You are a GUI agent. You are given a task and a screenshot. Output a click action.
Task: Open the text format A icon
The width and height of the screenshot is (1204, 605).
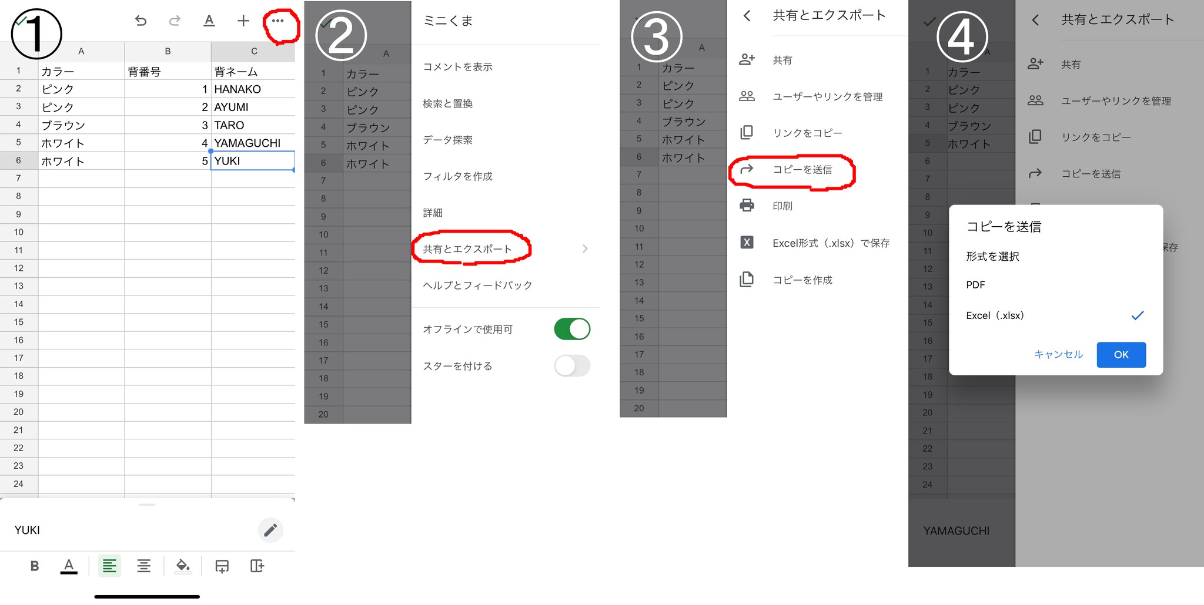click(209, 21)
